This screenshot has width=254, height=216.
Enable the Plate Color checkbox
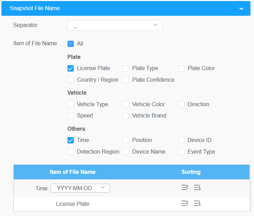[181, 68]
